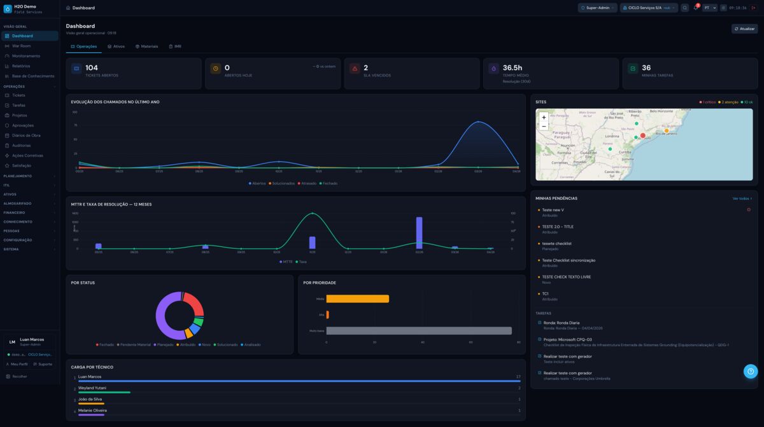764x427 pixels.
Task: Open the Super-Admin role dropdown
Action: coord(598,8)
